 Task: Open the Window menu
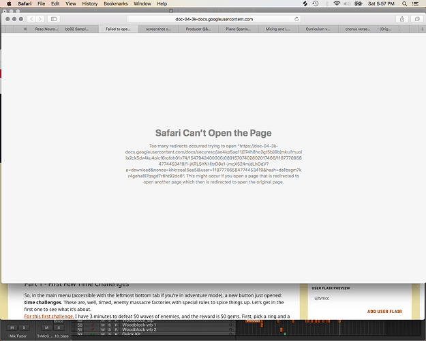click(x=142, y=3)
